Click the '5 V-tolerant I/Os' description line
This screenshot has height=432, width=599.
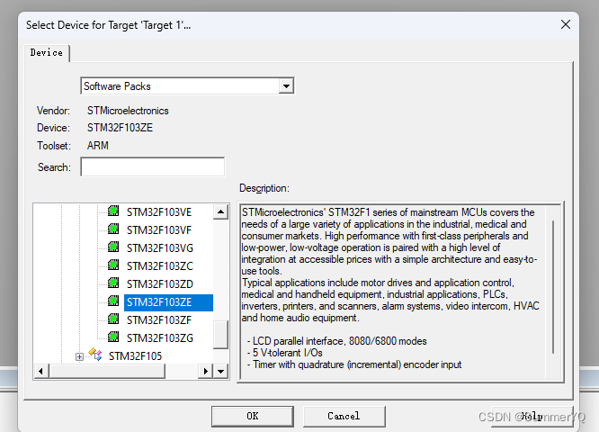click(x=285, y=353)
